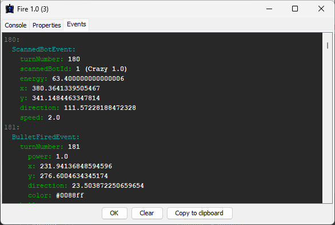Open the Properties tab
Image resolution: width=335 pixels, height=225 pixels.
click(x=46, y=25)
